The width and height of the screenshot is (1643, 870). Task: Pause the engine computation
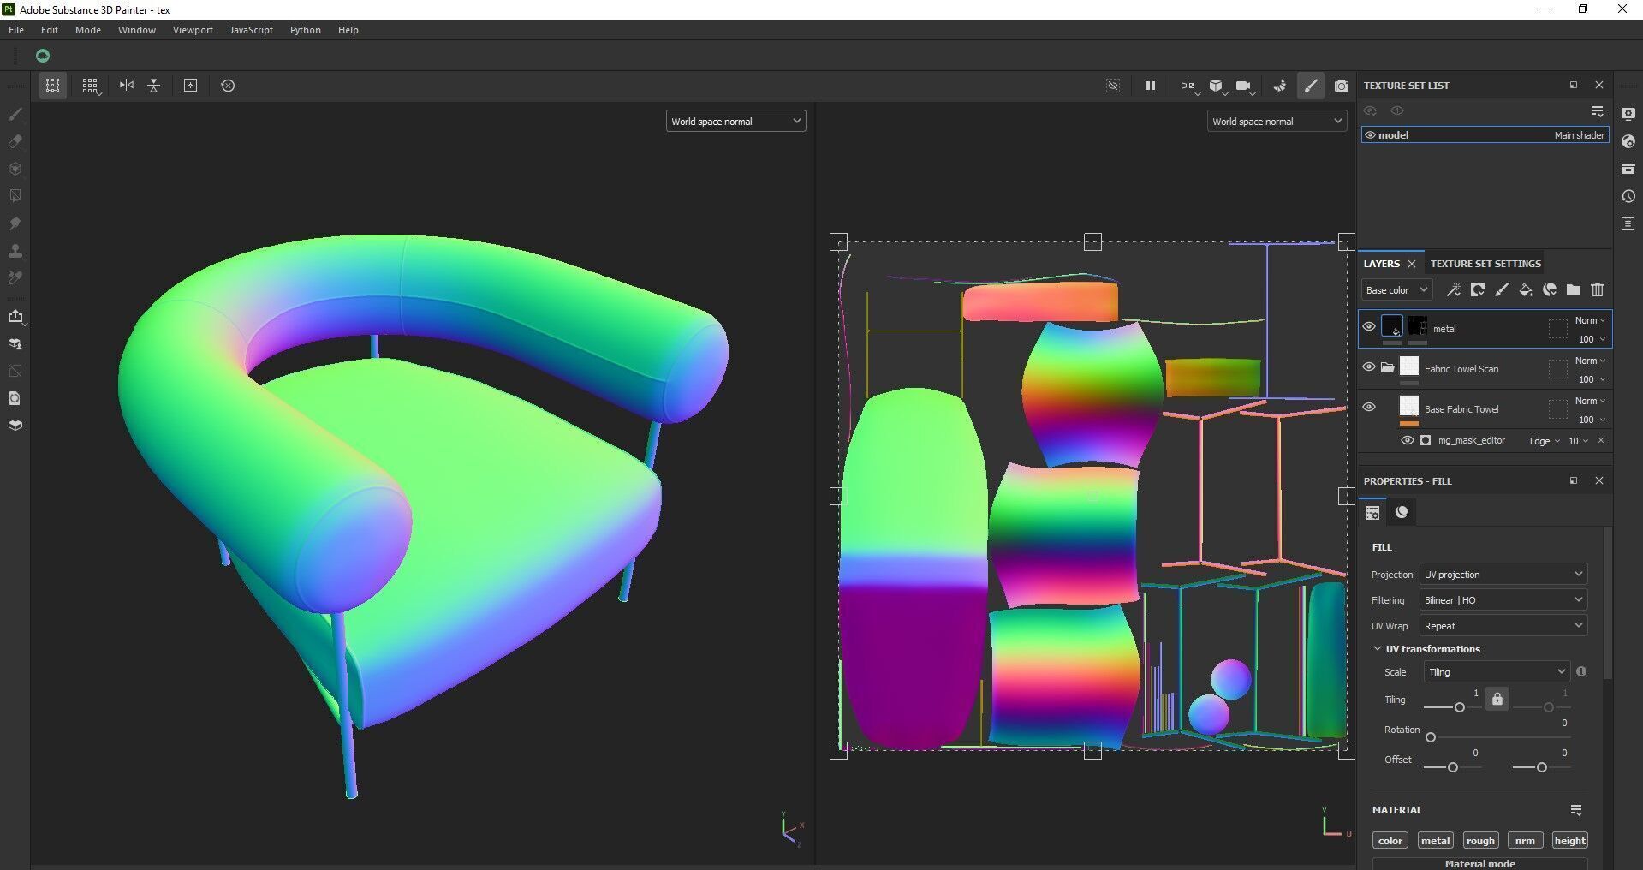point(1151,86)
